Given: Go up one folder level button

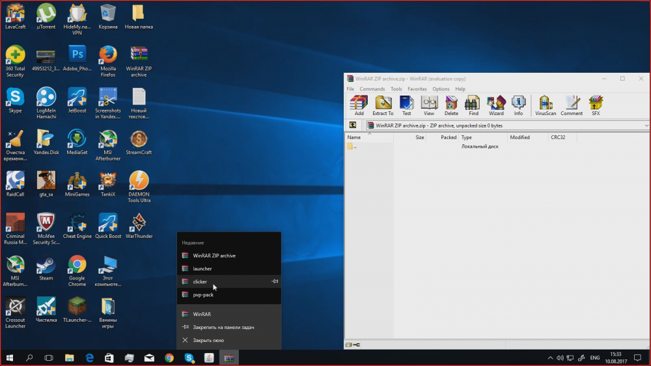Looking at the screenshot, I should click(353, 125).
